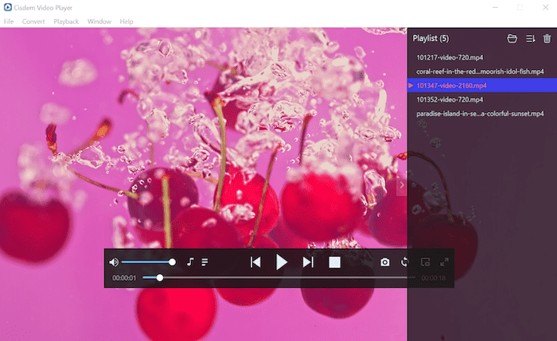Skip to the previous video
Viewport: 557px width, 341px height.
coord(255,262)
